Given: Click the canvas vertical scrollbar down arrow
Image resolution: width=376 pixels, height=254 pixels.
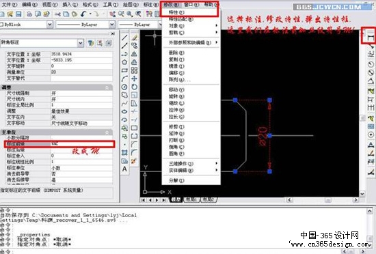Looking at the screenshot, I should click(x=362, y=193).
